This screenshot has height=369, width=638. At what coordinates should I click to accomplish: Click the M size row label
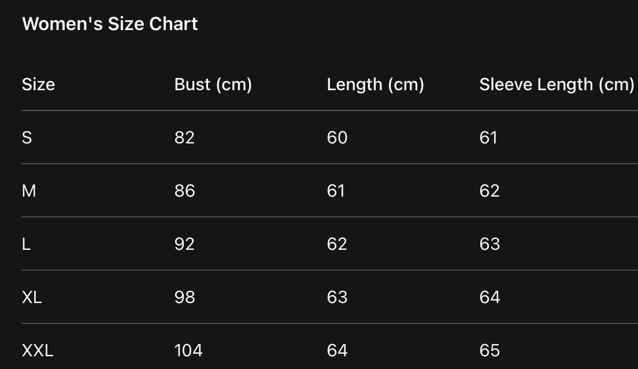29,191
